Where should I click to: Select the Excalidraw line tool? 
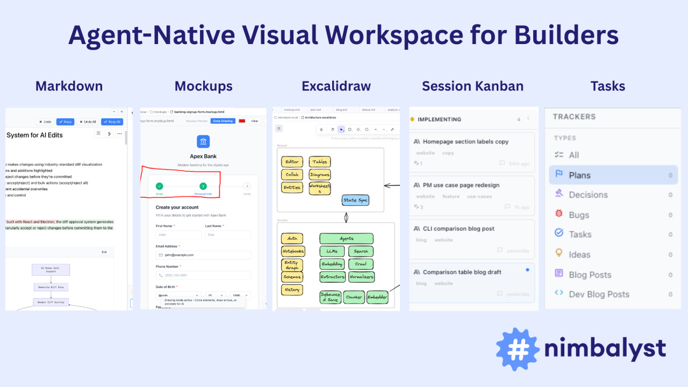[384, 130]
